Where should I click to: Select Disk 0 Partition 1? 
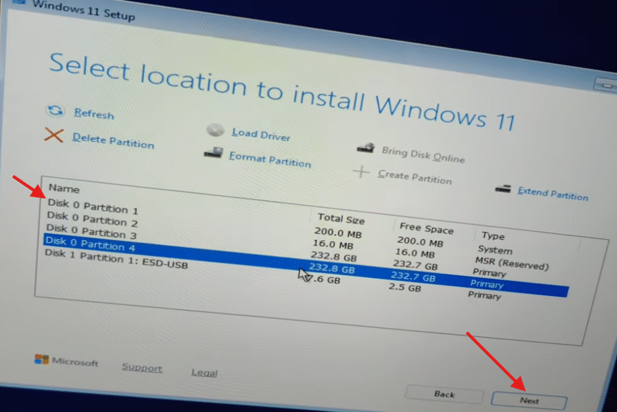coord(93,208)
